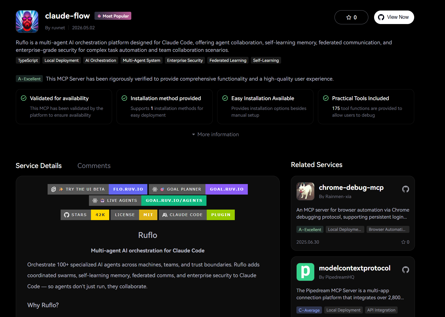Viewport: 445px width, 317px height.
Task: Open chrome-debug-mcp GitHub icon
Action: click(406, 189)
